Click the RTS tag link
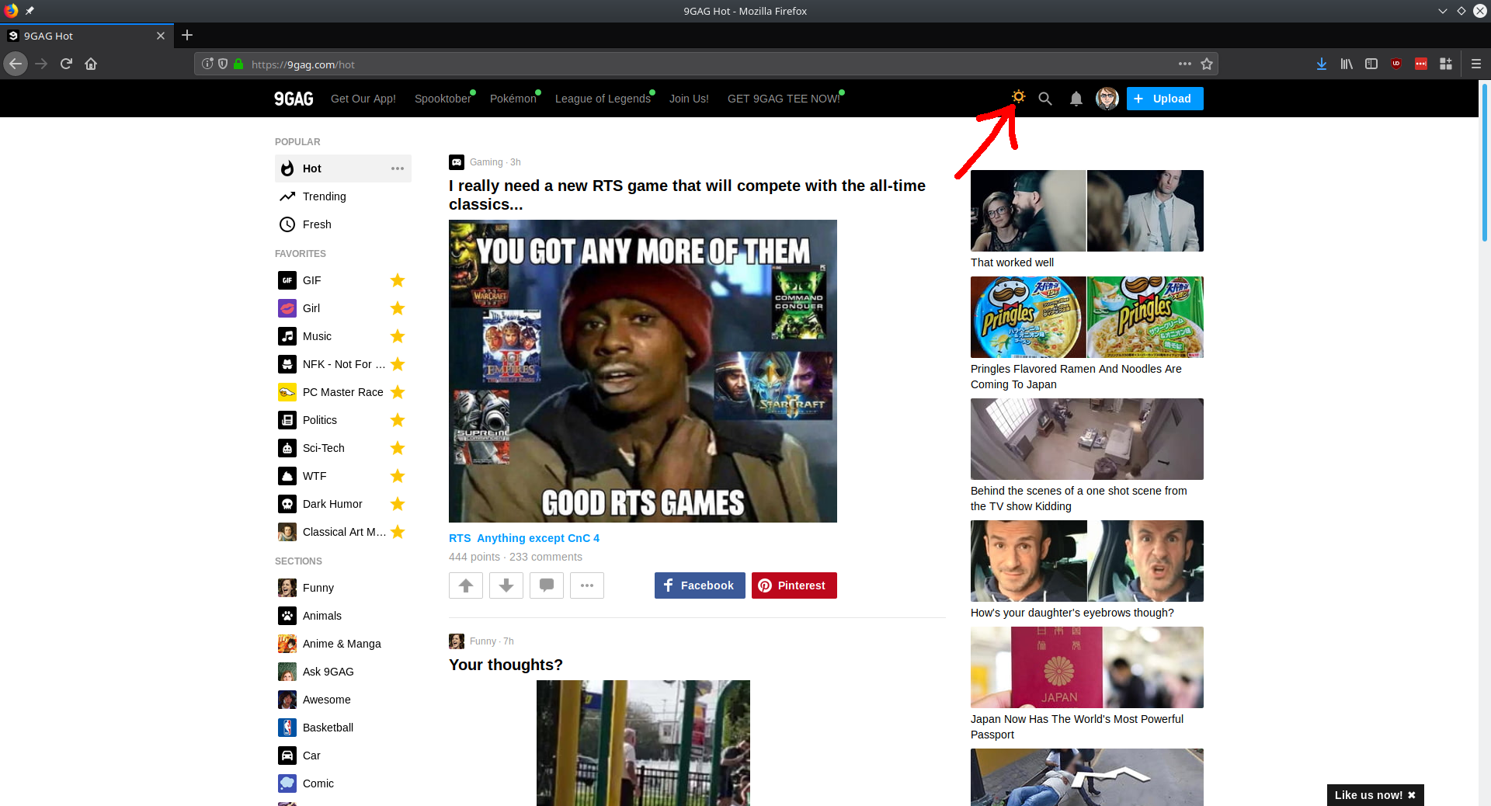The image size is (1491, 806). coord(460,538)
